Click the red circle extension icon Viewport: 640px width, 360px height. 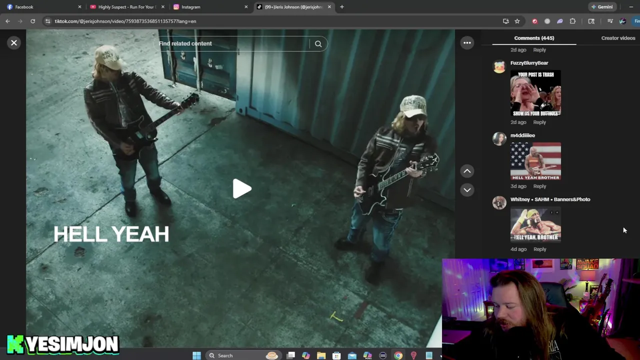coord(534,21)
